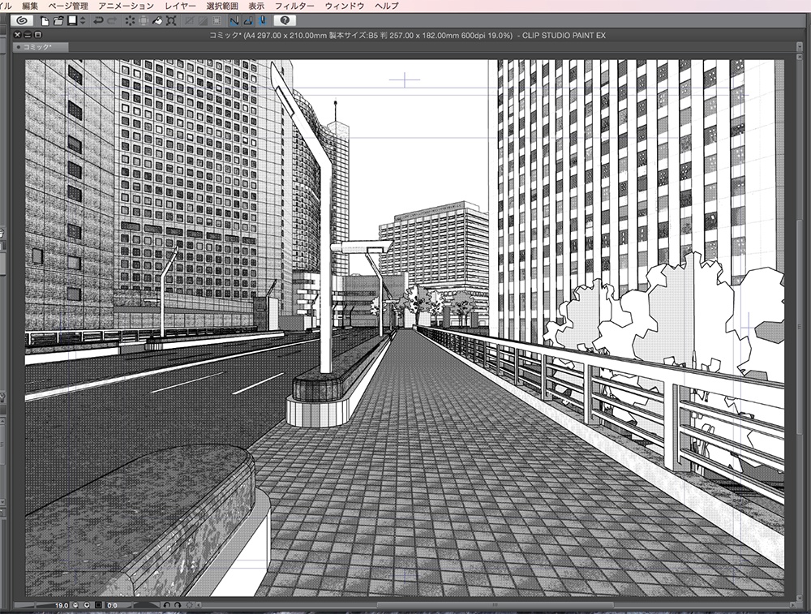Click the Help question mark button

pos(284,22)
